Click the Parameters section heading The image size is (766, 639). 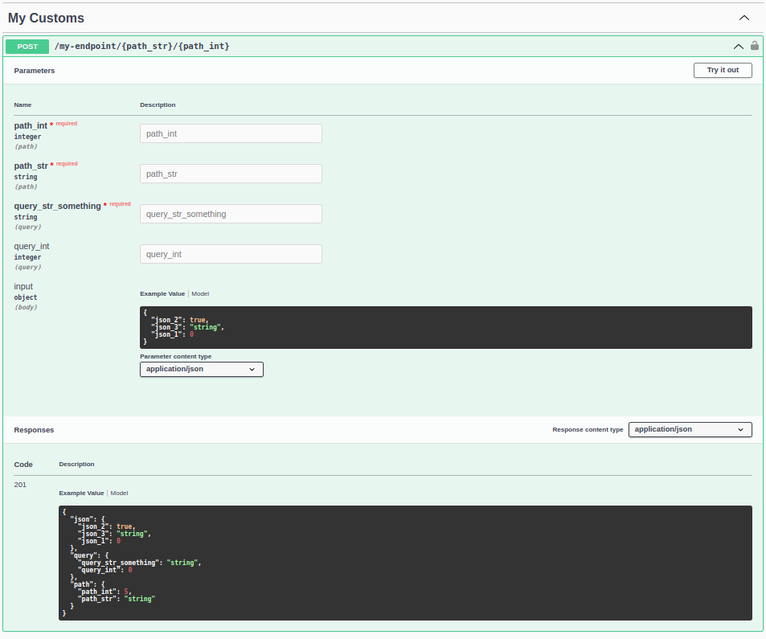(34, 70)
